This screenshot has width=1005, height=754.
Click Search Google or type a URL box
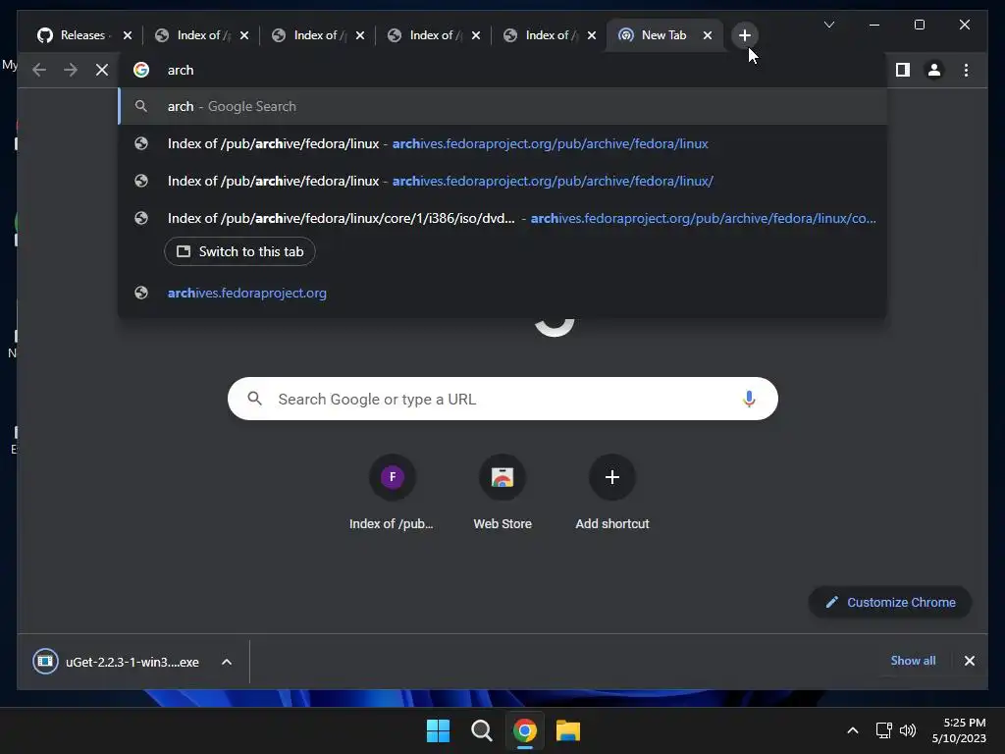point(502,399)
